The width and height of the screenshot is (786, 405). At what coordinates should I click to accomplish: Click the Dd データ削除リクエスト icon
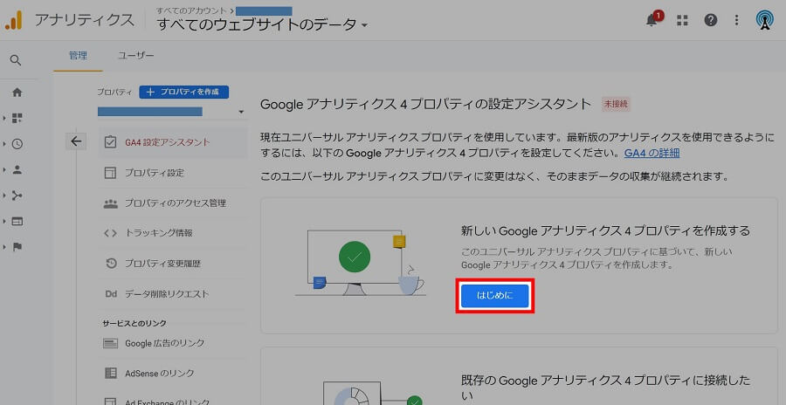coord(111,294)
